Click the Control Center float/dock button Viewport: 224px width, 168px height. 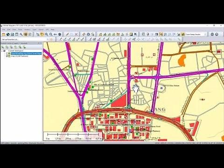tap(38, 43)
